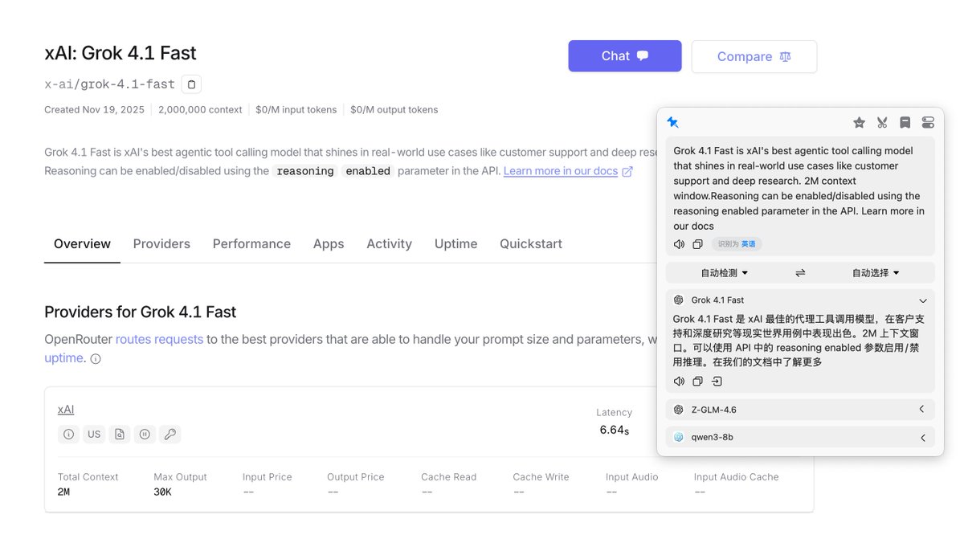Click the enabled code tag in description
Viewport: 964px width, 543px height.
368,171
